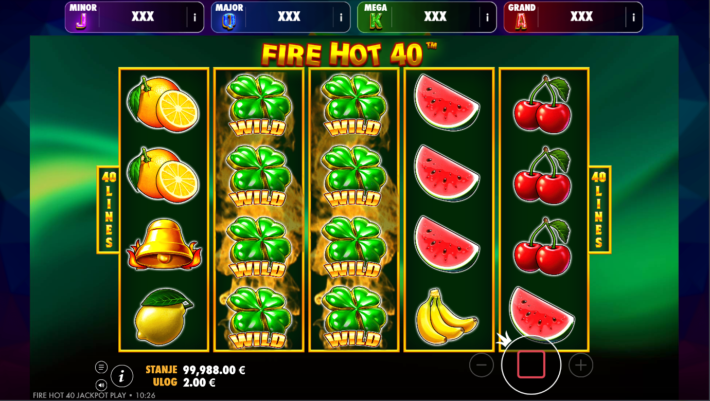Screen dimensions: 710x401
Task: Click the banana symbol on reel four
Action: coord(447,316)
